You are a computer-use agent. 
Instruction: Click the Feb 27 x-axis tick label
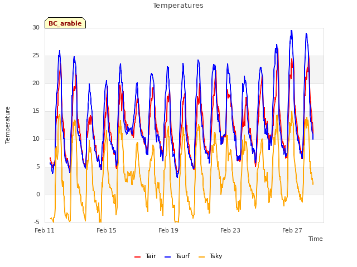[292, 230]
